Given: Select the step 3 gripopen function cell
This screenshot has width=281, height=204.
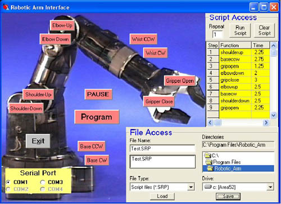Looking at the screenshot, I should tap(235, 66).
